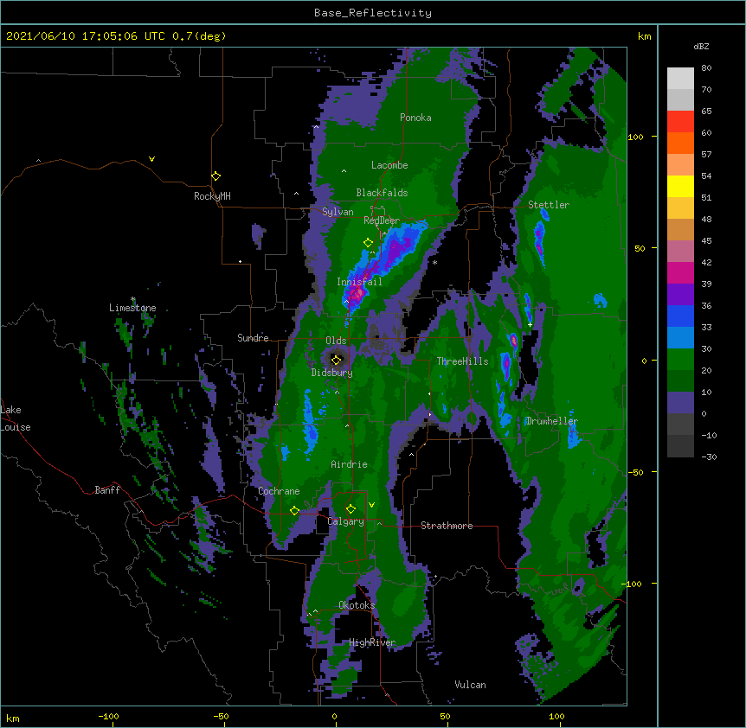The height and width of the screenshot is (728, 746).
Task: Click the 80 dBZ legend value
Action: (706, 68)
